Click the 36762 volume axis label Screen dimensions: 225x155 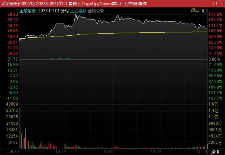(12, 110)
